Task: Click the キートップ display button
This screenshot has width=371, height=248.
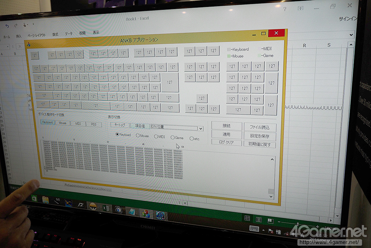Action: pyautogui.click(x=120, y=125)
